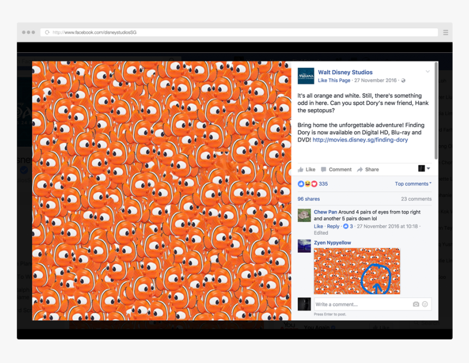Click the Share button
The image size is (469, 363).
368,170
